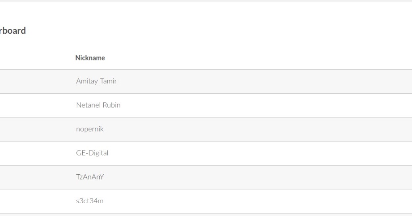Click the nopernik nickname text
This screenshot has width=412, height=216.
point(90,129)
